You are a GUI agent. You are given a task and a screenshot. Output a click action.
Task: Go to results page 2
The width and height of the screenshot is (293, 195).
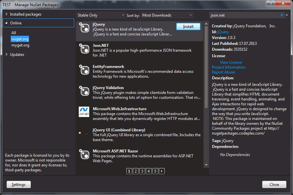(x=136, y=171)
